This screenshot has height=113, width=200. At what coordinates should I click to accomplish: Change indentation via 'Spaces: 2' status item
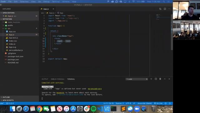[119, 103]
